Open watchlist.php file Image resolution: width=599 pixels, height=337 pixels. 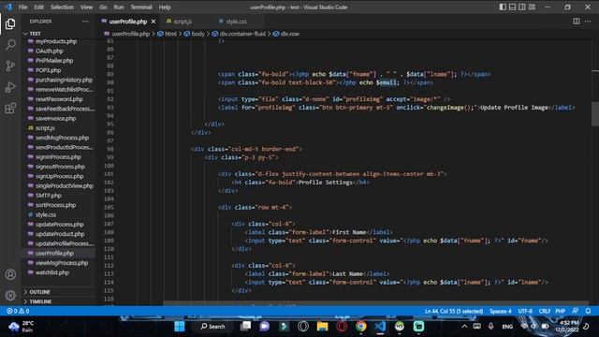coord(52,272)
